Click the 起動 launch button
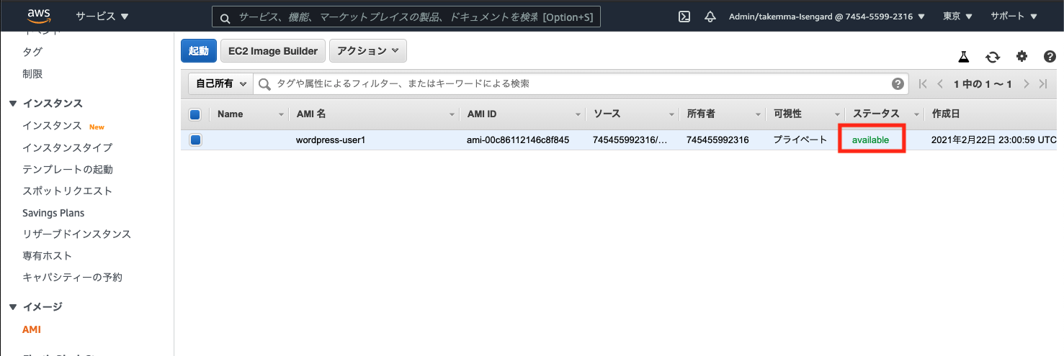The height and width of the screenshot is (356, 1064). (198, 51)
